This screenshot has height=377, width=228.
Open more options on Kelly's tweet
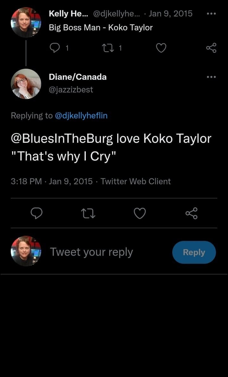[x=211, y=14]
